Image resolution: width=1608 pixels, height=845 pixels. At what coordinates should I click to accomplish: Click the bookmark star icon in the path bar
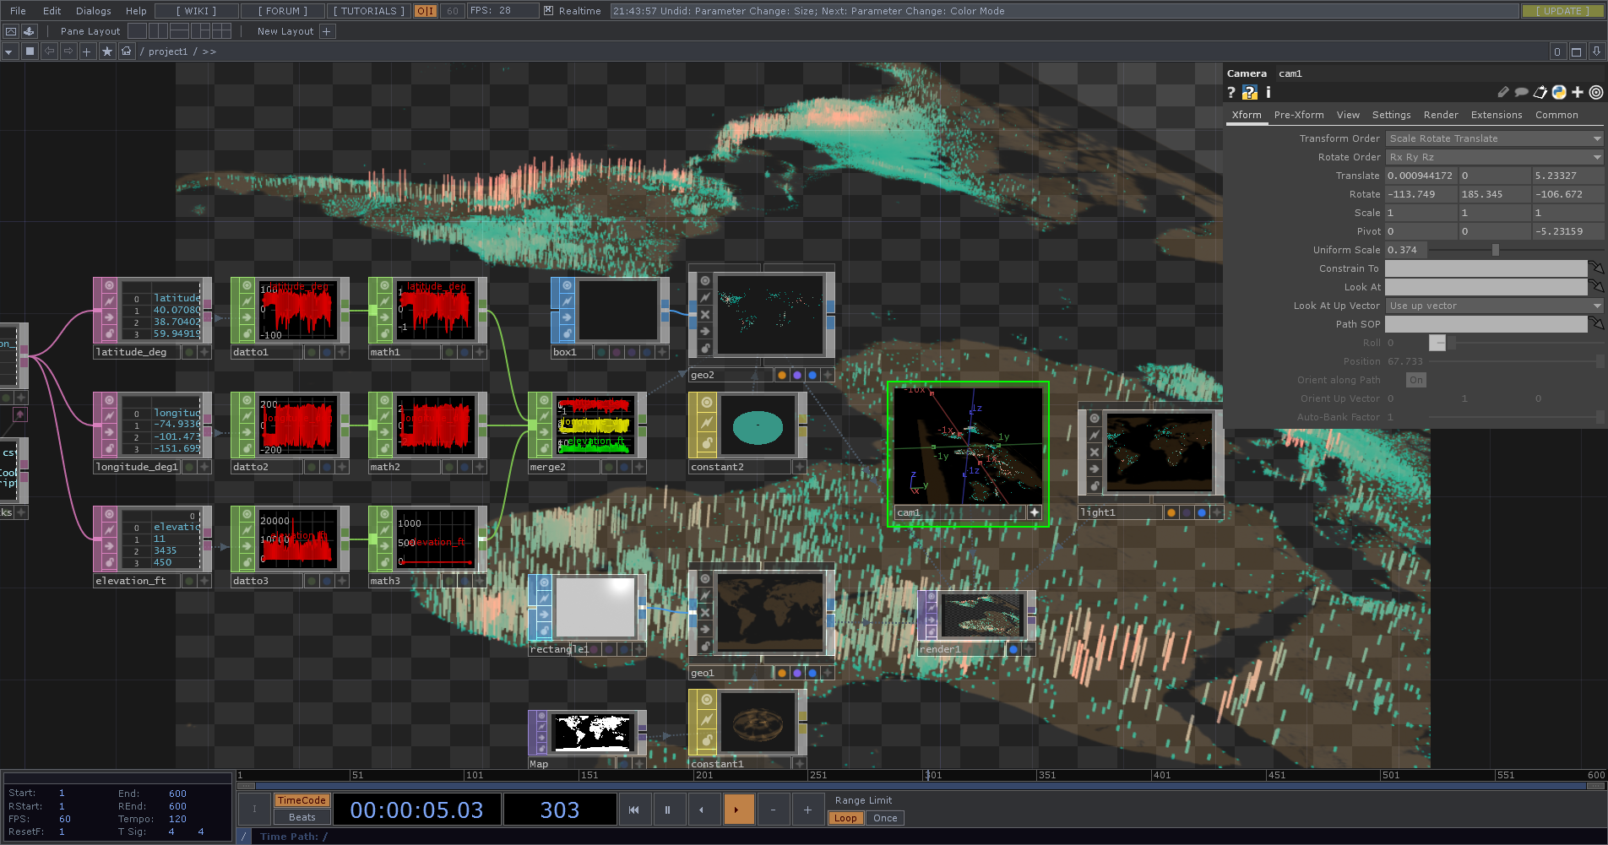pyautogui.click(x=107, y=51)
